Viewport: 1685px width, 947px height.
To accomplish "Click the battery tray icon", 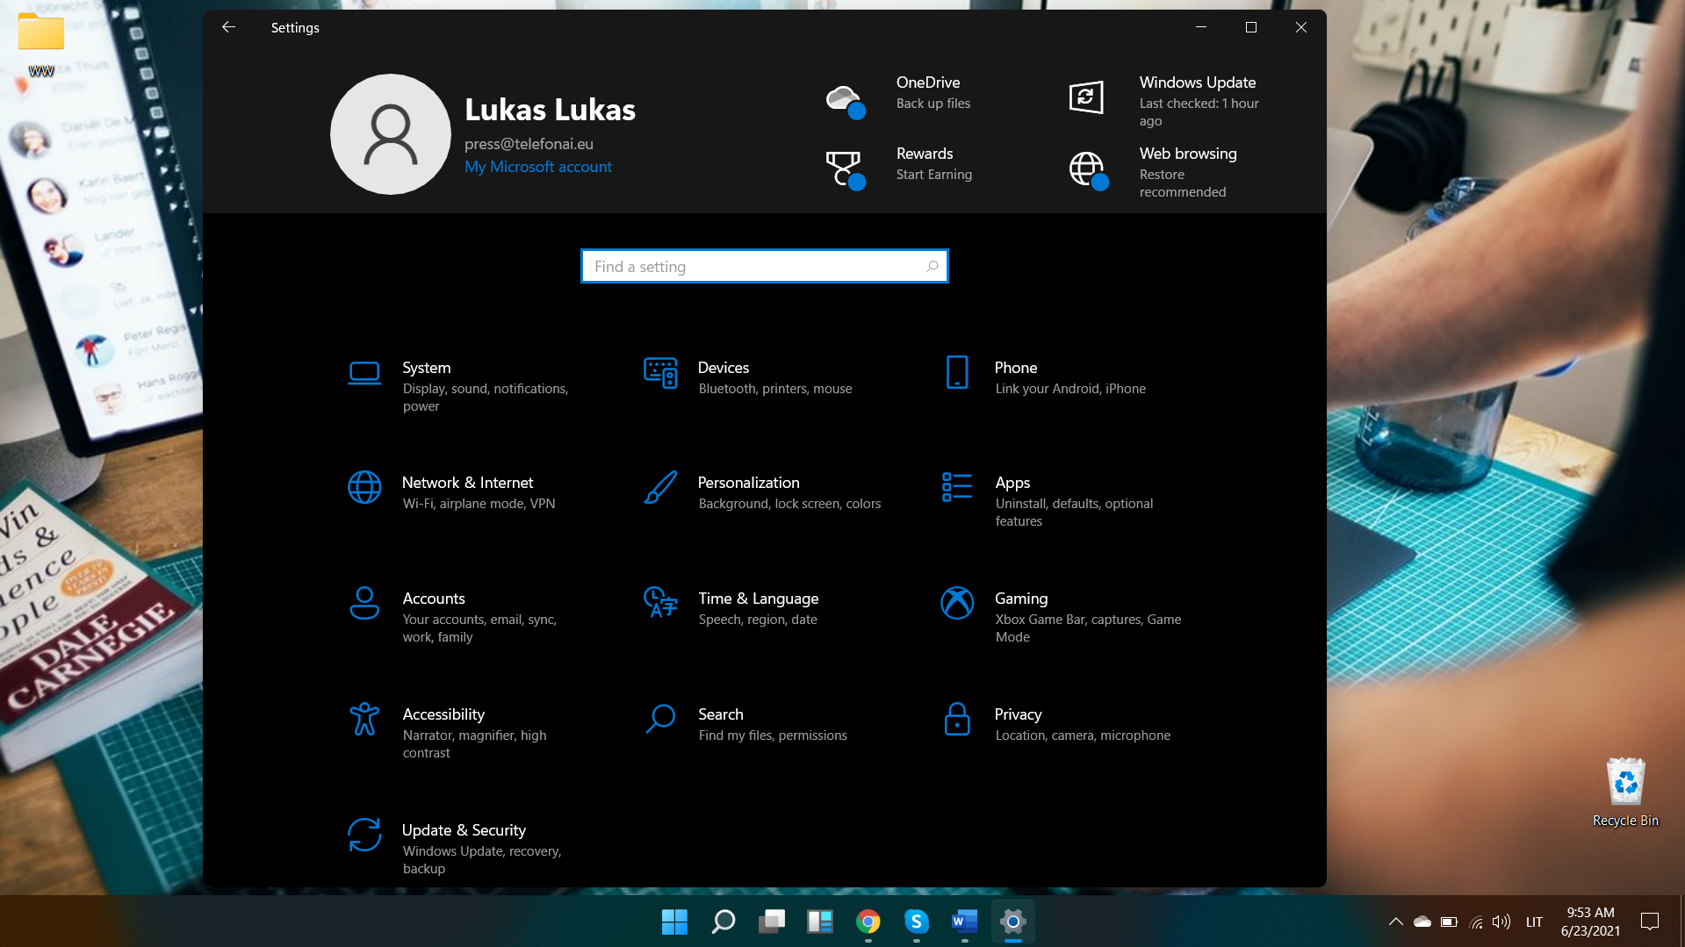I will [1449, 922].
